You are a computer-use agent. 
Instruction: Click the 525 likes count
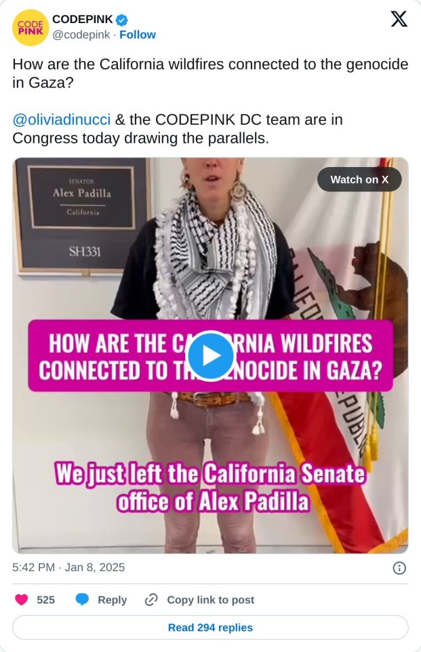[x=45, y=600]
